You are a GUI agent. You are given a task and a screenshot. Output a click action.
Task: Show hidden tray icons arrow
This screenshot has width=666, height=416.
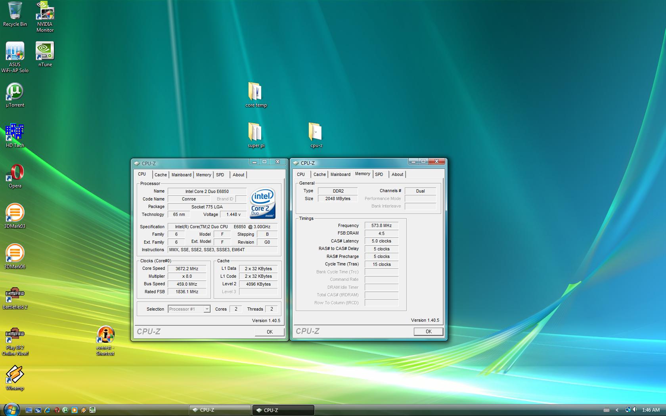coord(617,410)
